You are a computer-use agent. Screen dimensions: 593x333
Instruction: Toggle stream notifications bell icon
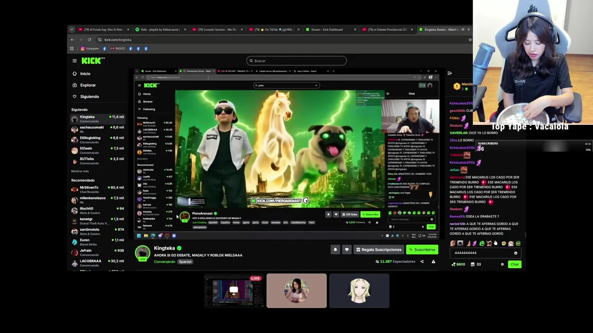[x=335, y=250]
